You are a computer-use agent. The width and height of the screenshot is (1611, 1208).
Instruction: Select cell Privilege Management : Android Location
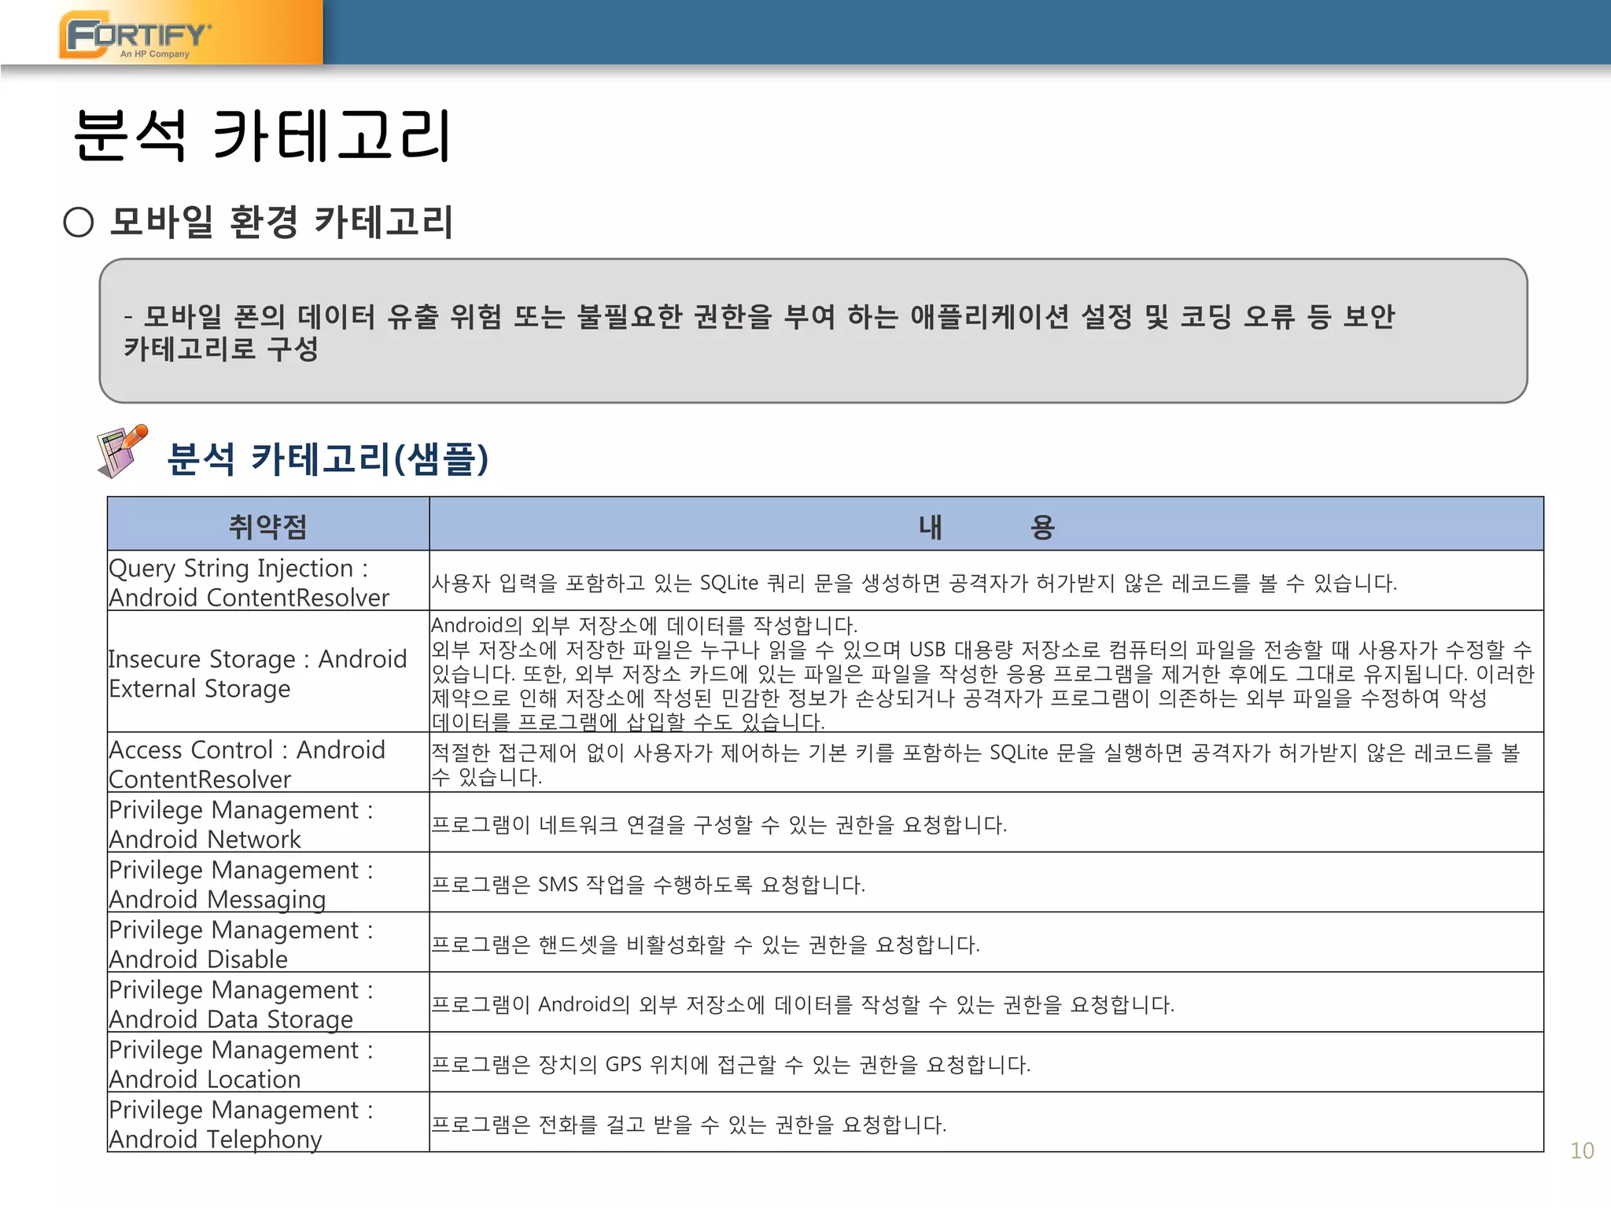tap(268, 1063)
